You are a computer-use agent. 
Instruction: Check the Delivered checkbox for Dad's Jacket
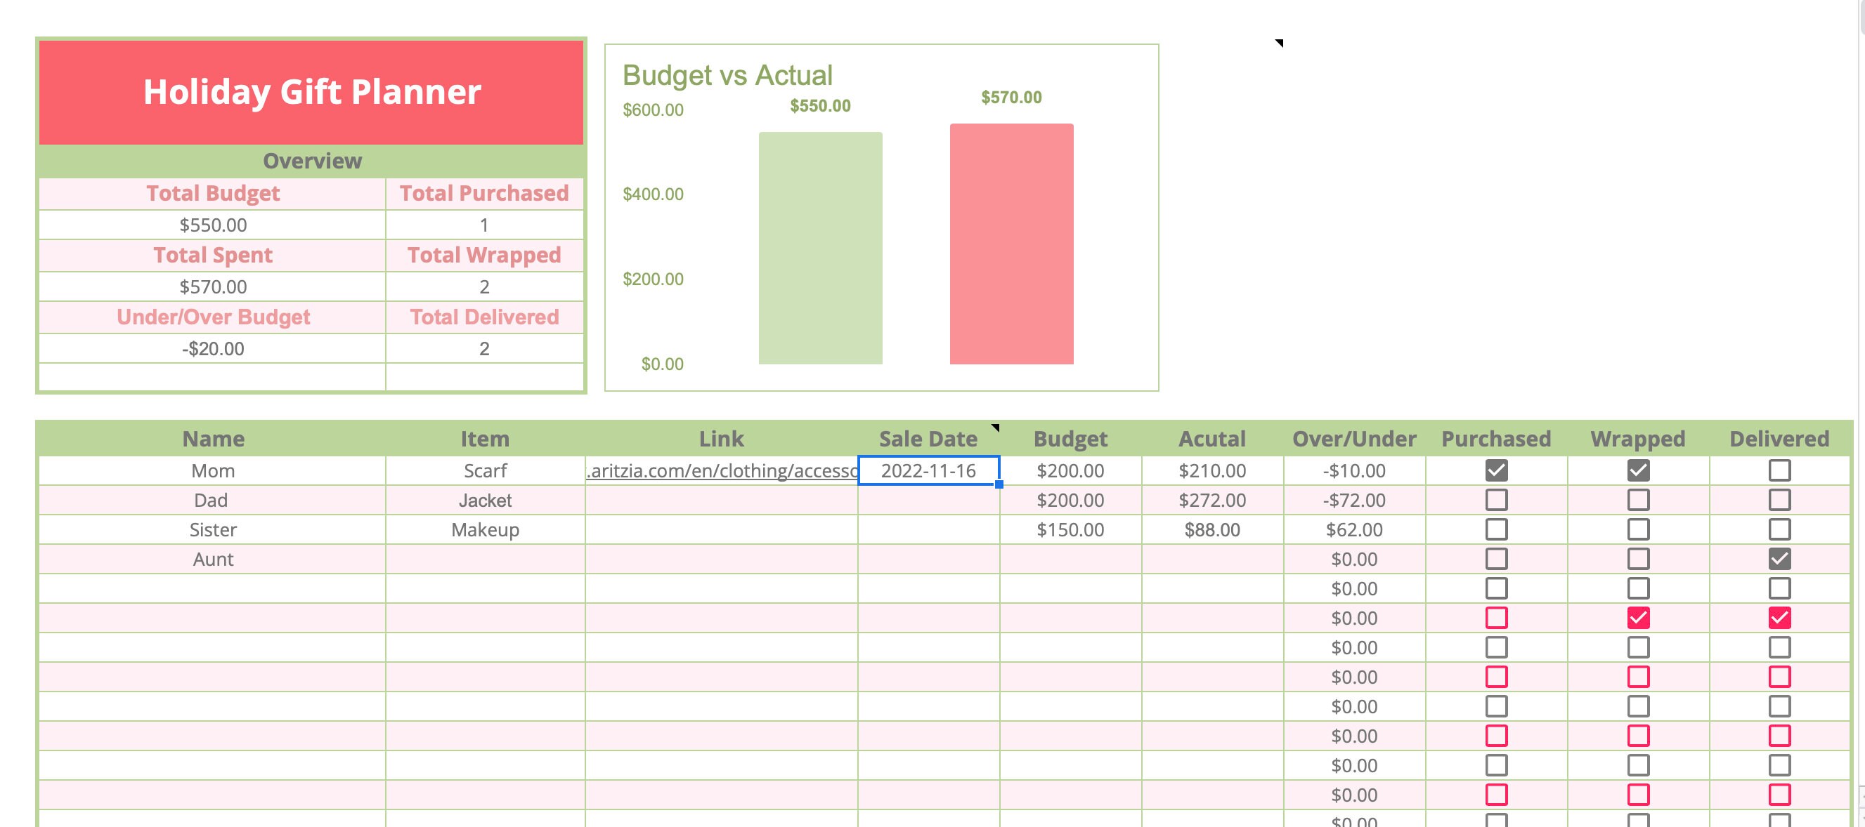1779,499
